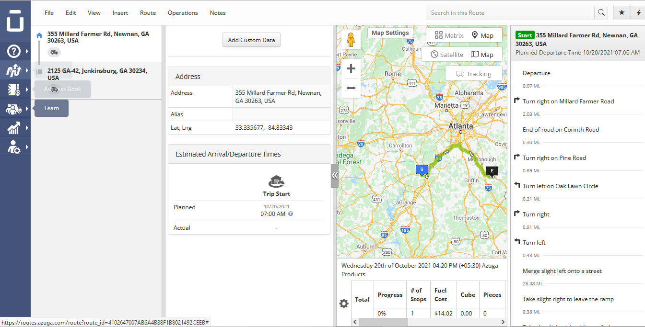Open the user settings sidebar icon
The image size is (645, 327).
(13, 147)
